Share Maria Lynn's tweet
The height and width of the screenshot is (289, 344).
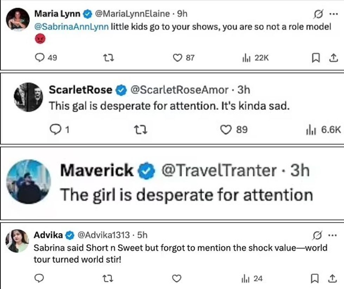tap(332, 58)
